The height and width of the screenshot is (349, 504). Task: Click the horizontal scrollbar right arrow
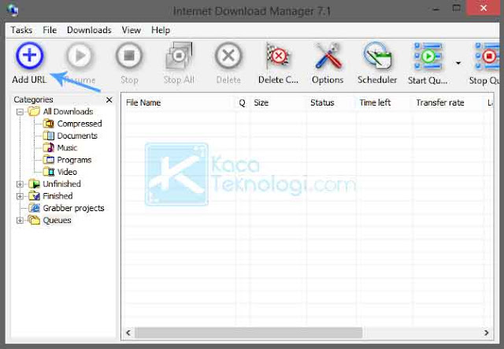487,332
